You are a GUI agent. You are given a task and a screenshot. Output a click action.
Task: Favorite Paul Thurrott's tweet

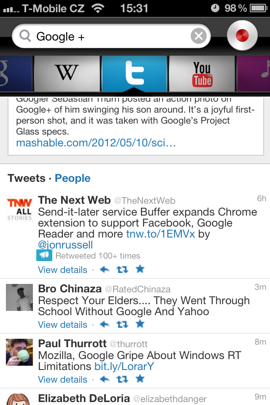click(x=140, y=379)
